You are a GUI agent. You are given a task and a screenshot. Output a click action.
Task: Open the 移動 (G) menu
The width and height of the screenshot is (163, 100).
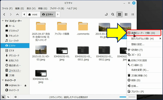43,8
